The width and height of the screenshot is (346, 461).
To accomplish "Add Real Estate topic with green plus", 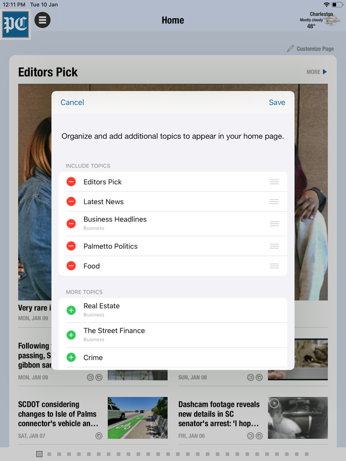I will tap(71, 310).
